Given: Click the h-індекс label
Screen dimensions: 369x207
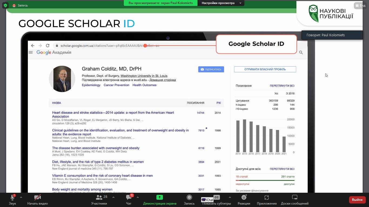Looking at the screenshot, I should [x=241, y=105].
